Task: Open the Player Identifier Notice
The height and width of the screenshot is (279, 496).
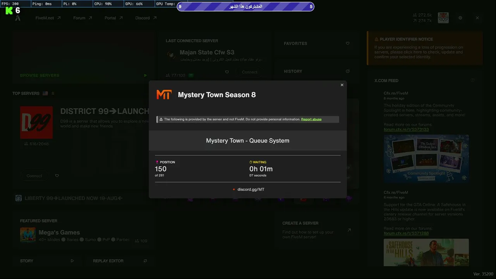Action: coord(425,48)
